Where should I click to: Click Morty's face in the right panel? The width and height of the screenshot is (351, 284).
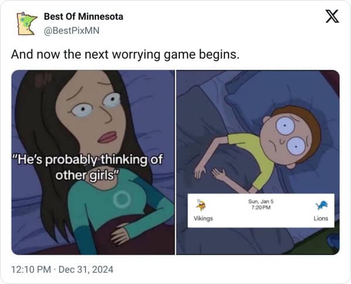[x=289, y=136]
